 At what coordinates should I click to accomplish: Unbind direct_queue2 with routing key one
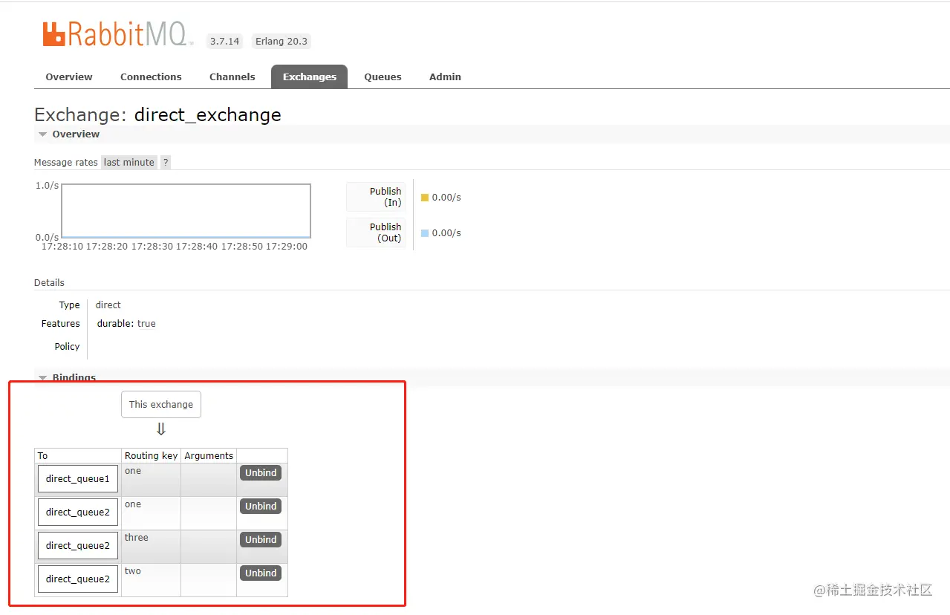click(261, 507)
